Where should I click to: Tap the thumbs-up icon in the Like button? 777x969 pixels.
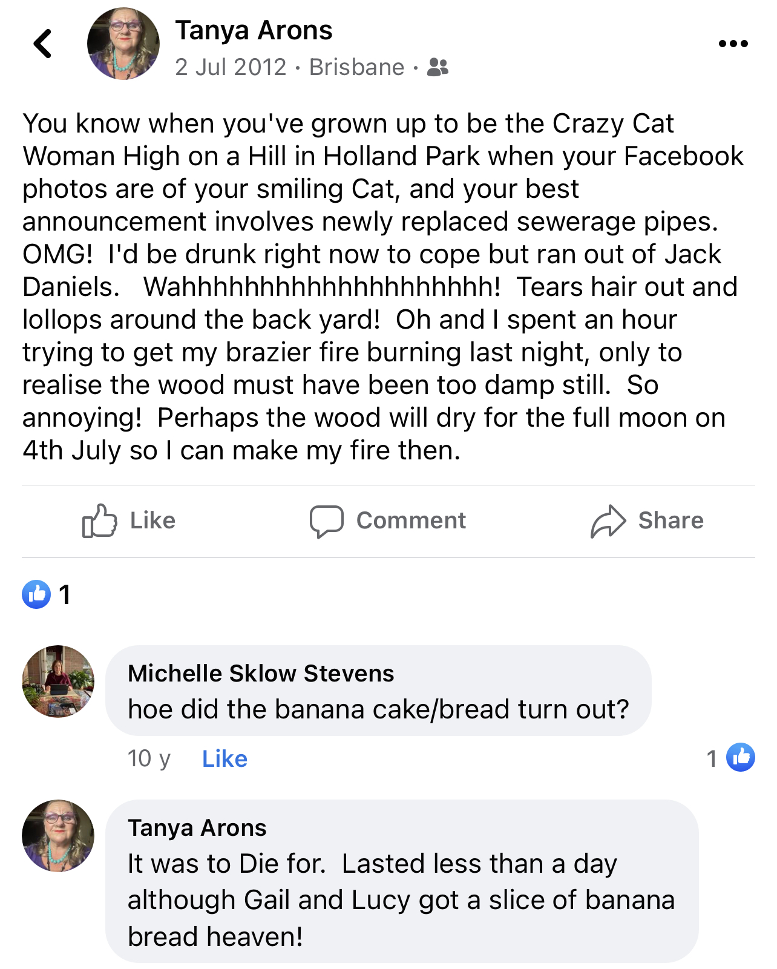coord(99,521)
